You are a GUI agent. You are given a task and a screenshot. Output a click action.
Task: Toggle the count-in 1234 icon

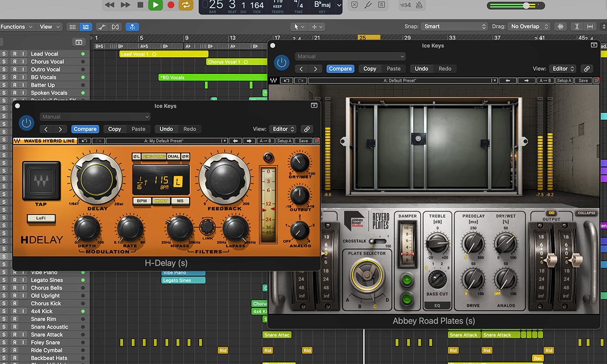click(405, 5)
